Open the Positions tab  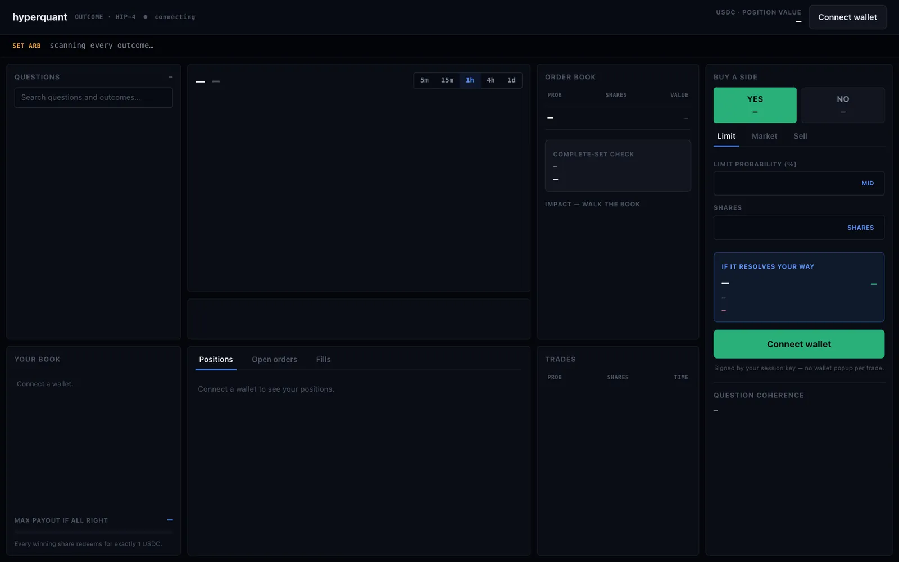(216, 360)
